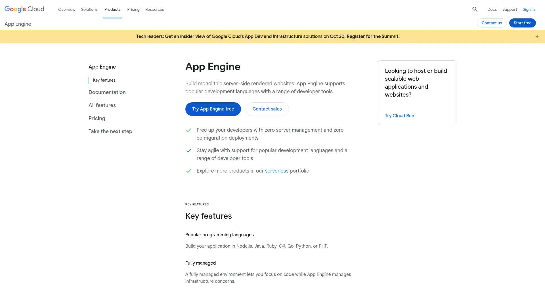Screen dimensions: 545x306
Task: Click the App Engine subheader title
Action: [x=18, y=24]
